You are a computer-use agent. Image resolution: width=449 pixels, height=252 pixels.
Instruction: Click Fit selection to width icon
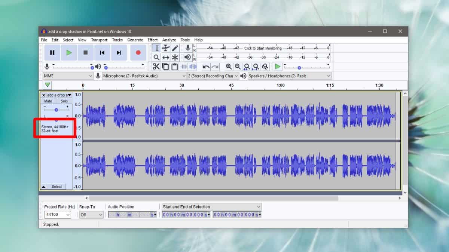(247, 67)
